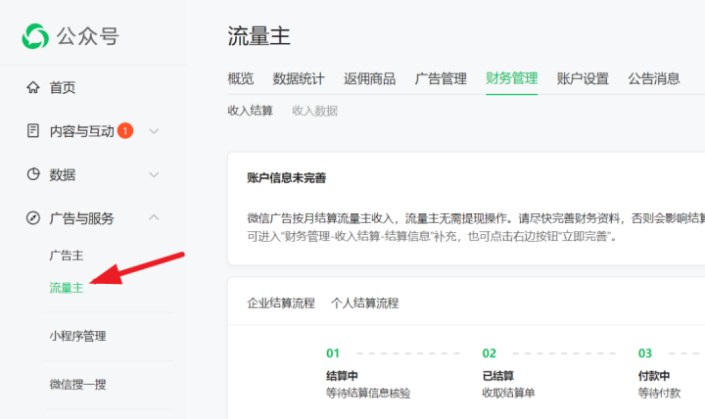This screenshot has height=419, width=705.
Task: Select 个人结算流程 tab
Action: click(364, 303)
